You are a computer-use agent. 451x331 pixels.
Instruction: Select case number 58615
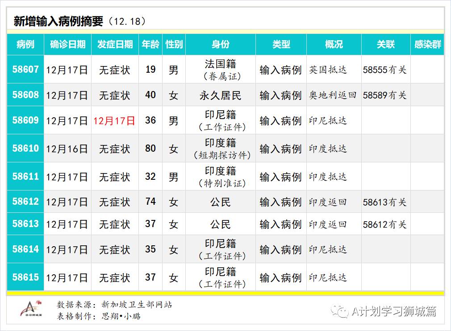25,277
